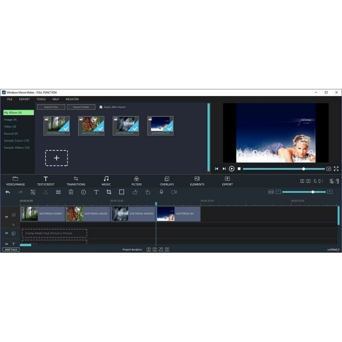Hide the main video track with the eye icon
The width and height of the screenshot is (342, 342).
click(x=6, y=217)
